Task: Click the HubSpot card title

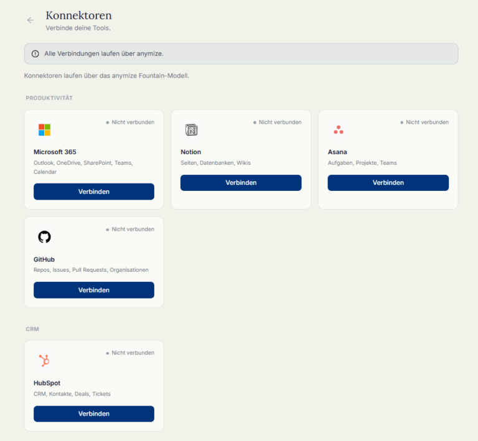Action: tap(47, 383)
